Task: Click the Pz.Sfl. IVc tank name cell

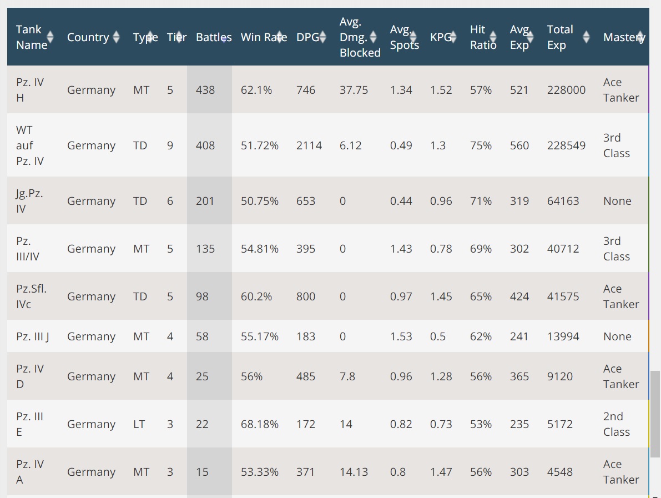Action: coord(31,296)
